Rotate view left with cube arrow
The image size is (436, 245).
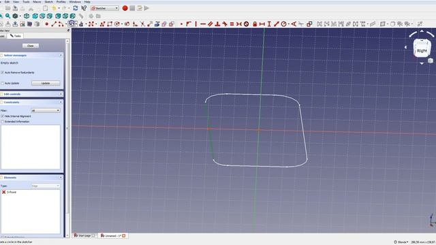pyautogui.click(x=405, y=47)
